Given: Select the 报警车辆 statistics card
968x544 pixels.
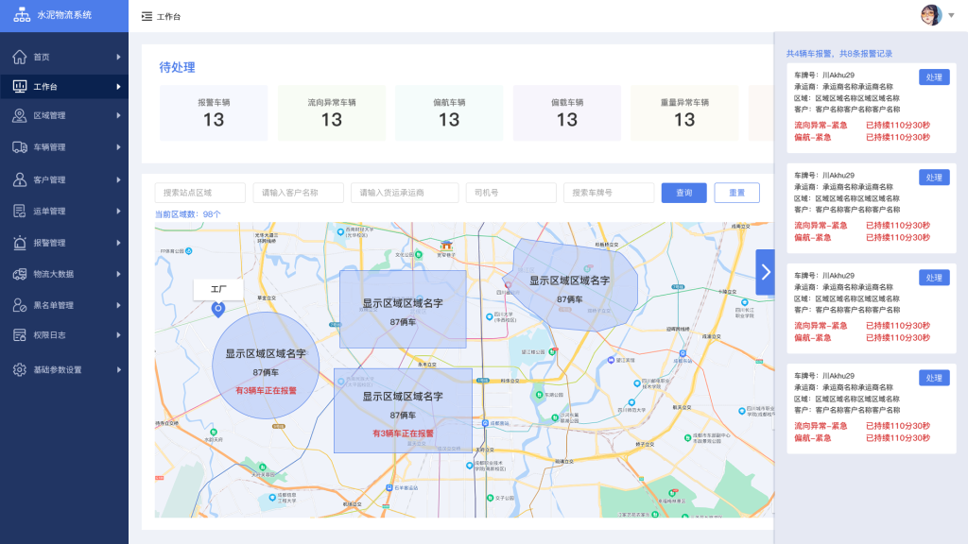Looking at the screenshot, I should [x=214, y=112].
